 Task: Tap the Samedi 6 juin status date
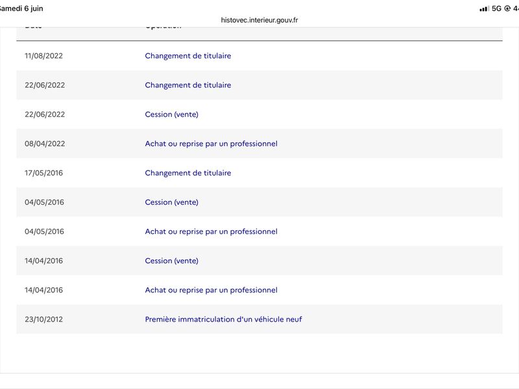point(21,8)
